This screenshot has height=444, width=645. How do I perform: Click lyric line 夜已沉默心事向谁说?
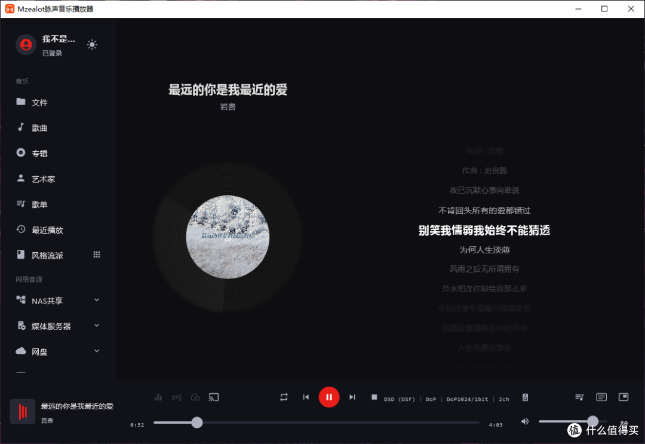click(484, 191)
